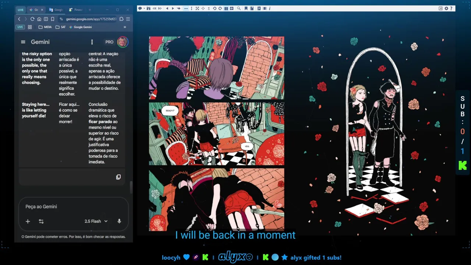Add attachment with the plus button
This screenshot has width=471, height=265.
pos(28,221)
